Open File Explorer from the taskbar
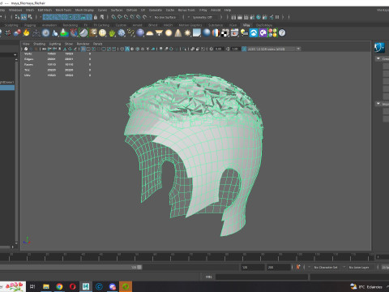Screen dimensions: 389x292 tap(46, 286)
